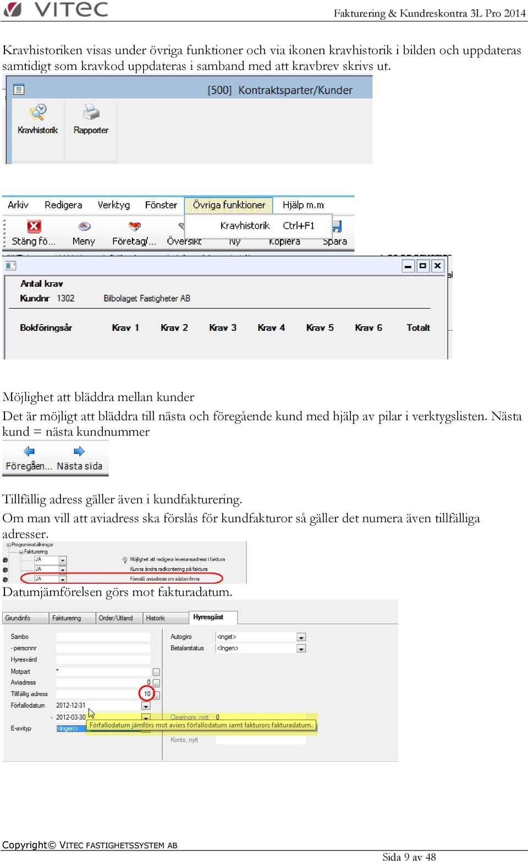Click the globe icon on the Kunna ändra radkontering row
This screenshot has width=528, height=861.
(x=5, y=569)
